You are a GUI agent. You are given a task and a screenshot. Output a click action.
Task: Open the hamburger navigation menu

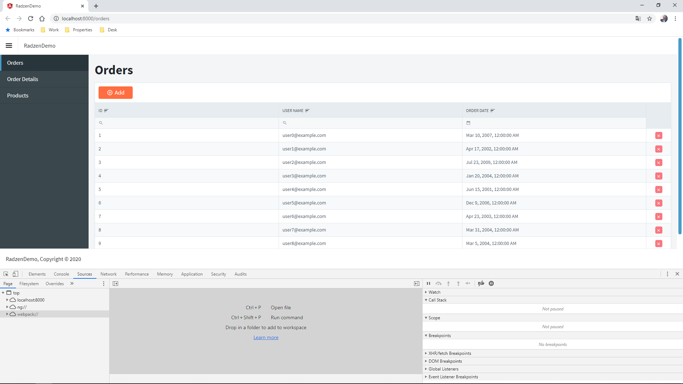tap(9, 46)
